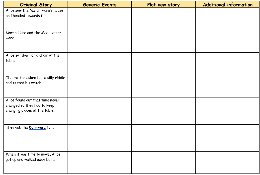This screenshot has width=260, height=175.
Task: Click empty Additional information cell in Dormouse row
Action: point(228,138)
